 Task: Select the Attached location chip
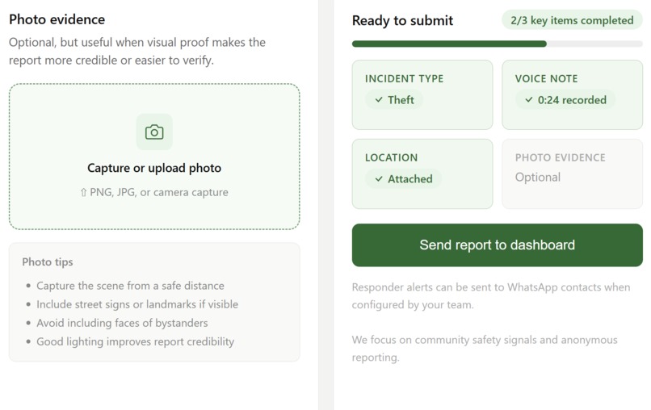tap(403, 179)
